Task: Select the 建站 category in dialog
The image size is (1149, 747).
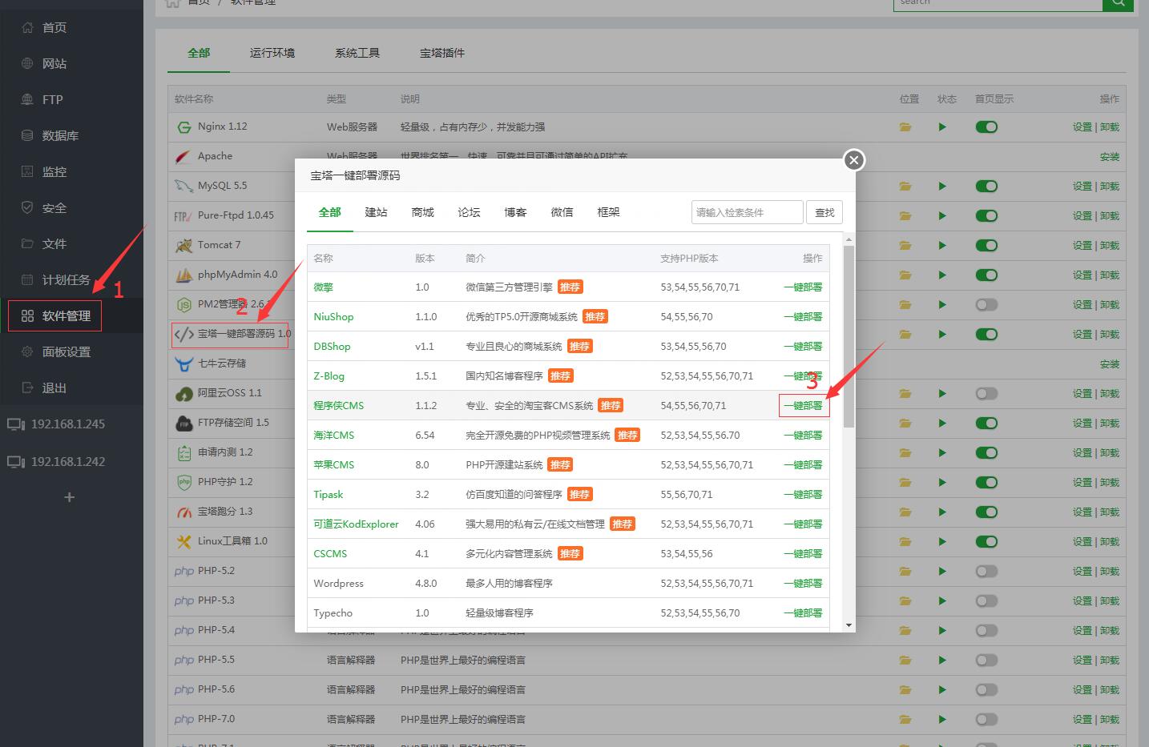Action: (x=376, y=212)
